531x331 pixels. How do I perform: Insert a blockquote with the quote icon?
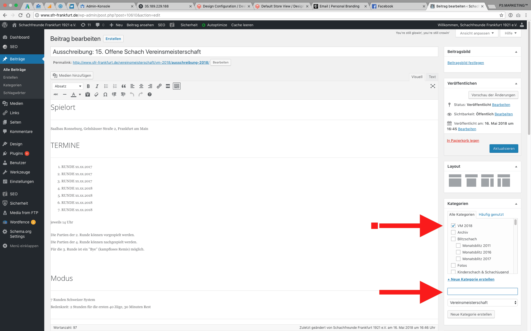[x=124, y=86]
